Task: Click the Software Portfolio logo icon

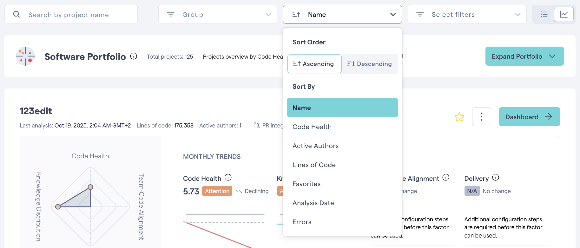Action: coord(25,56)
